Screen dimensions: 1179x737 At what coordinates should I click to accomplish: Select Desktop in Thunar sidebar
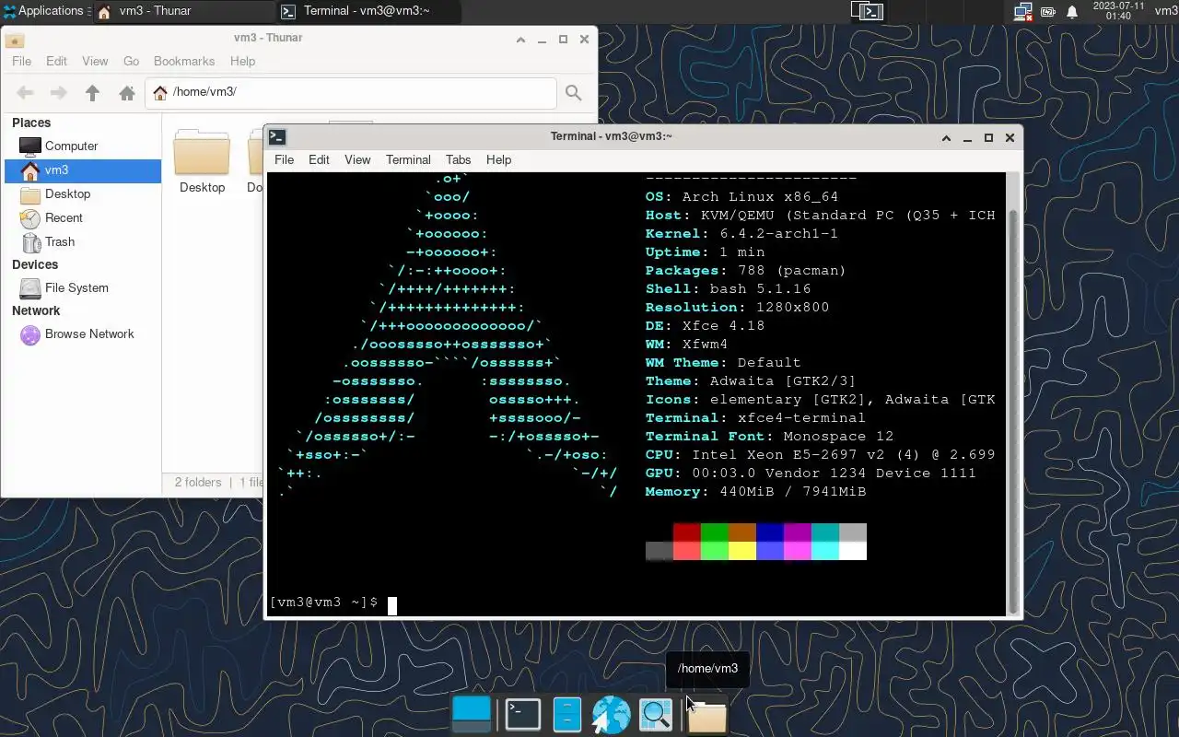point(83,193)
